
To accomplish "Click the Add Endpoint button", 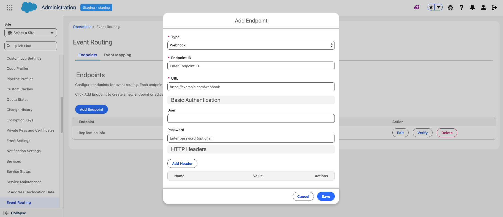I will coord(91,109).
